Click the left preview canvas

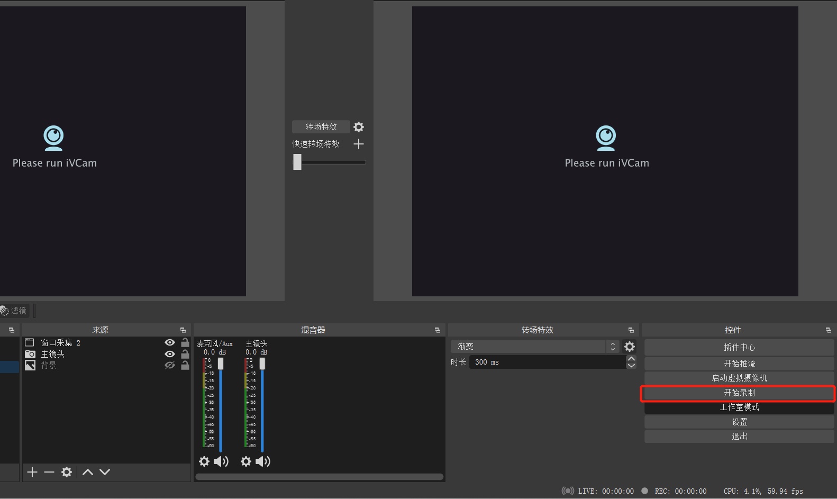point(123,151)
